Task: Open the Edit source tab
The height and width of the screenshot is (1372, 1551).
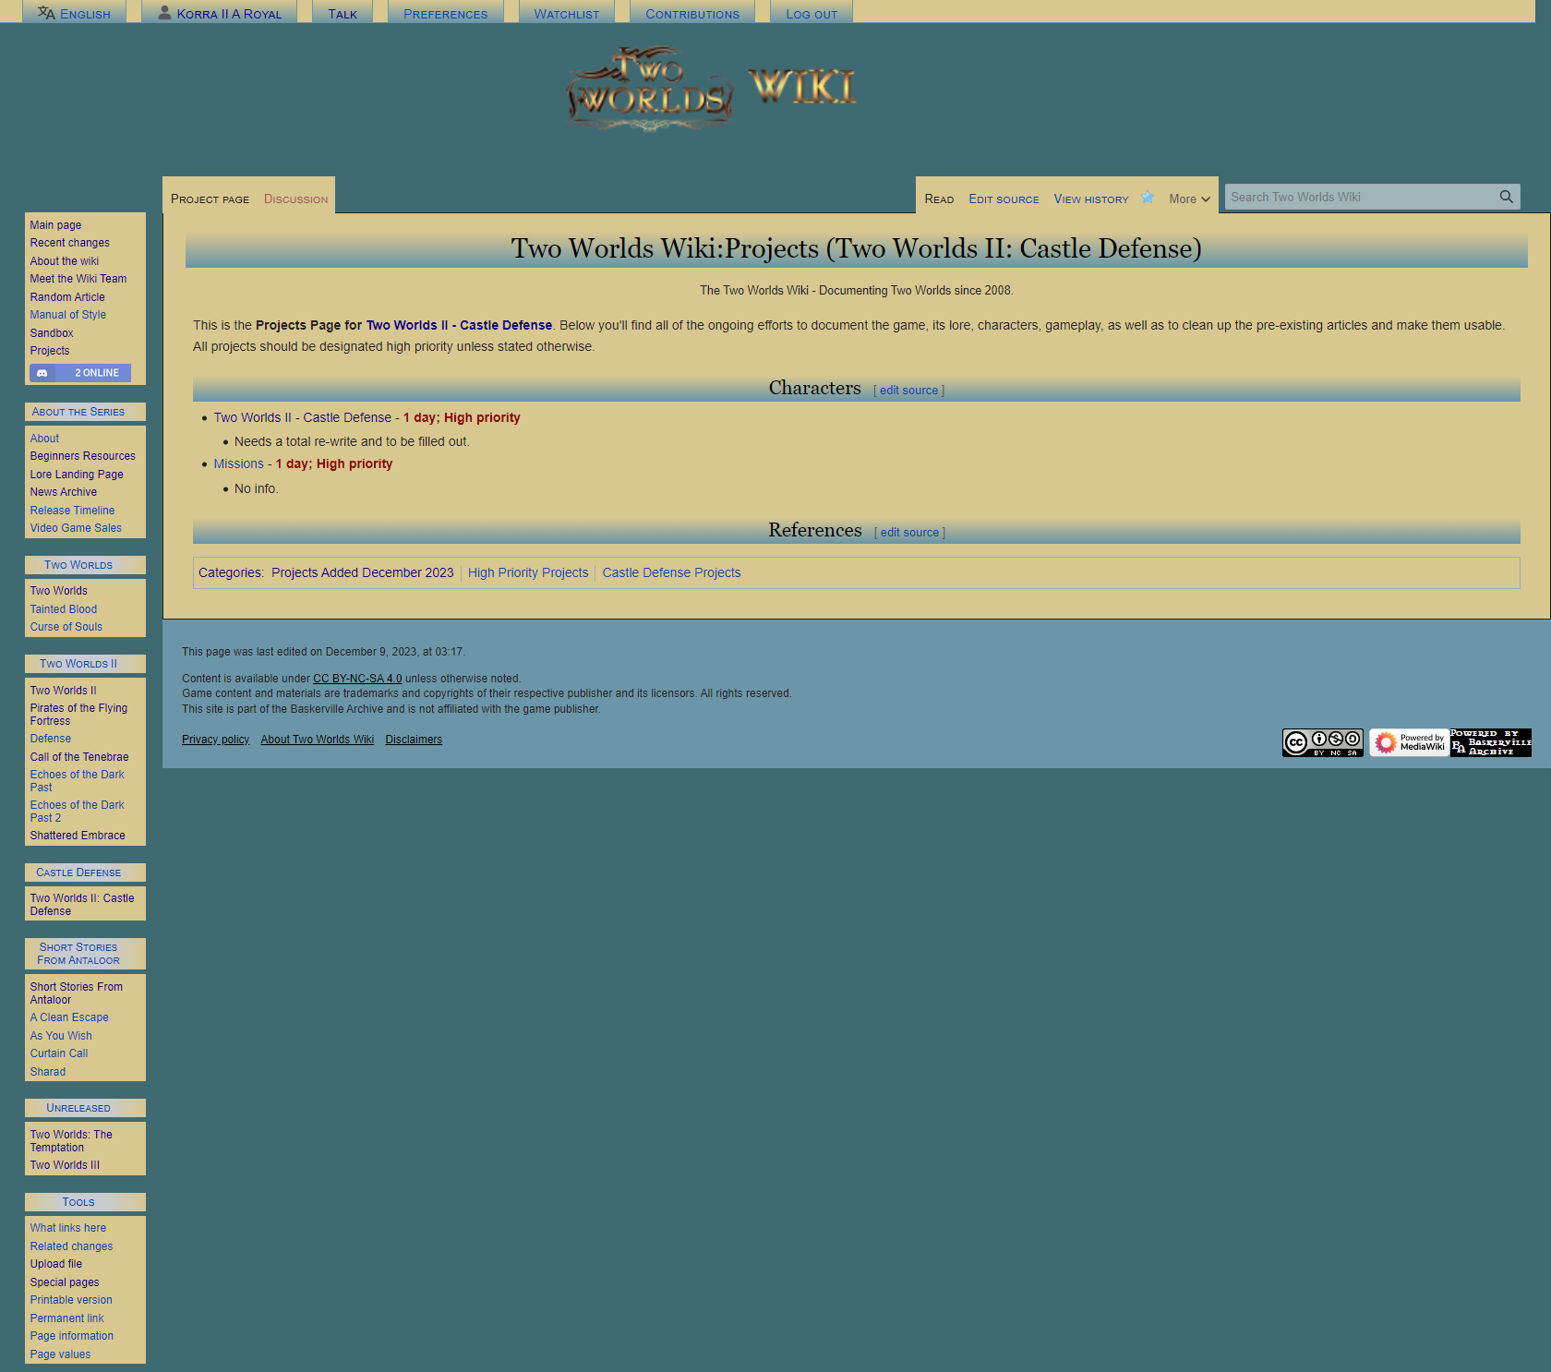Action: 1004,199
